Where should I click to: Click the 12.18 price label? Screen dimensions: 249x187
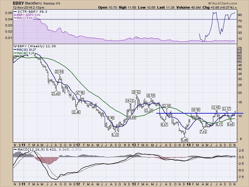click(x=167, y=106)
